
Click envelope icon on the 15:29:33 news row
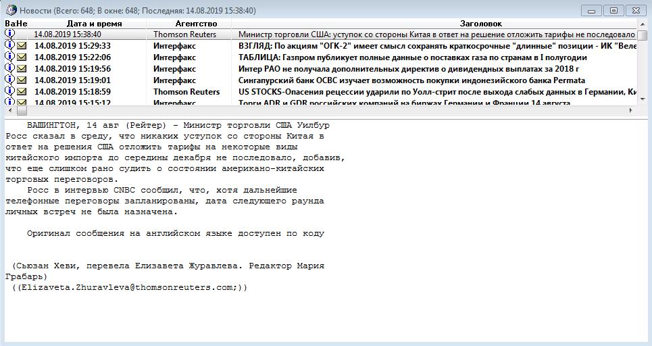click(22, 46)
